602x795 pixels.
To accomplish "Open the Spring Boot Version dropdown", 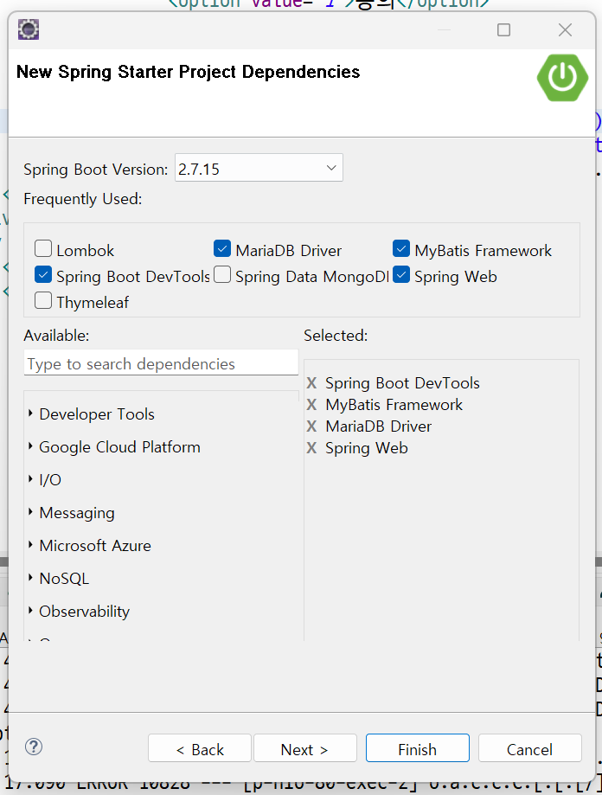I will point(259,168).
